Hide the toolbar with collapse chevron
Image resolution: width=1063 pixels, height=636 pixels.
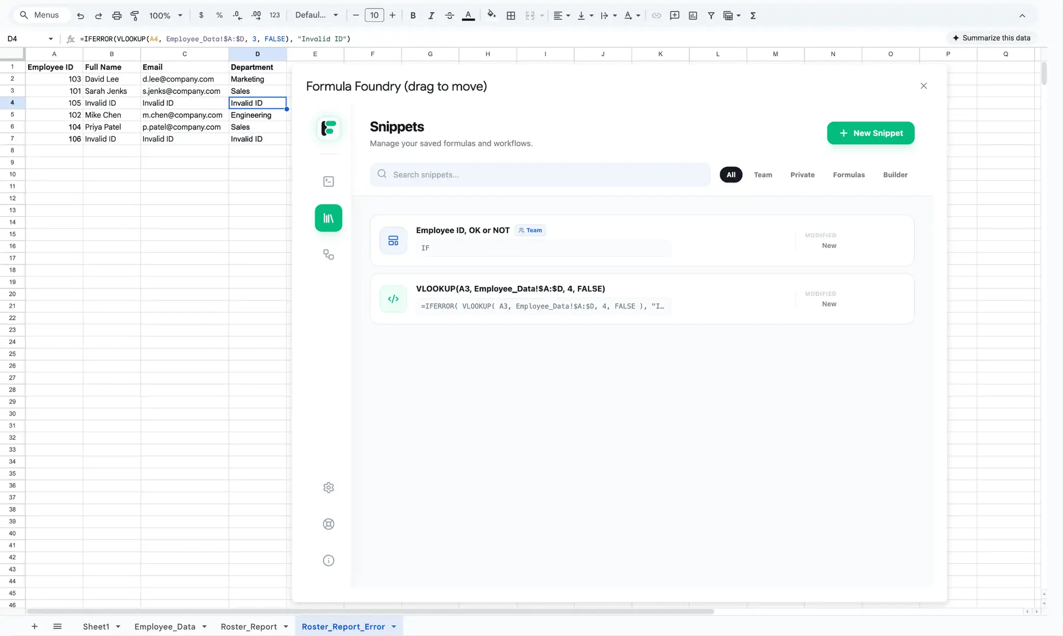1022,16
